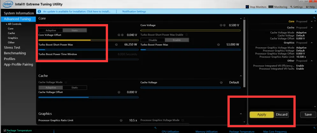This screenshot has width=317, height=133.
Task: Select Graphics in sidebar sub-list
Action: click(x=13, y=38)
